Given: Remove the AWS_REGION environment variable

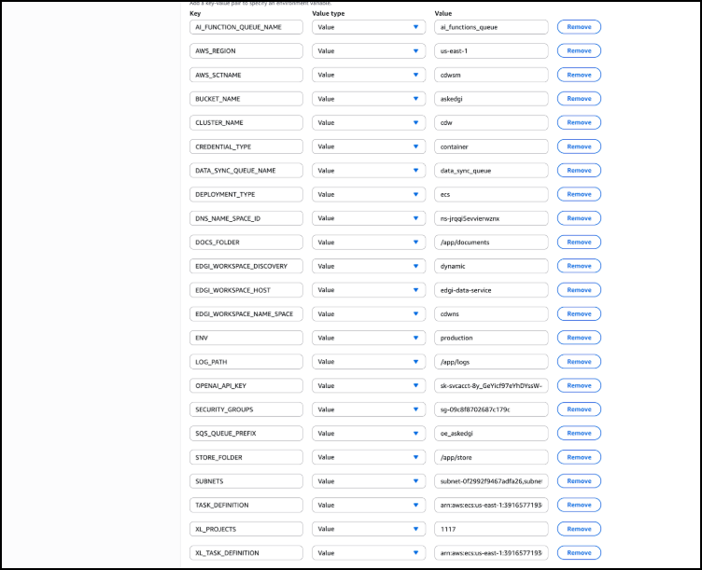Looking at the screenshot, I should pyautogui.click(x=579, y=51).
